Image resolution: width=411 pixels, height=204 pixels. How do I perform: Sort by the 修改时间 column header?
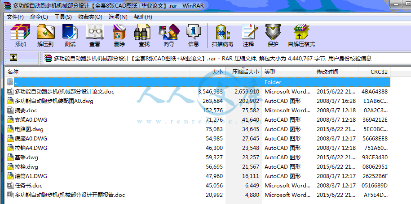[336, 72]
